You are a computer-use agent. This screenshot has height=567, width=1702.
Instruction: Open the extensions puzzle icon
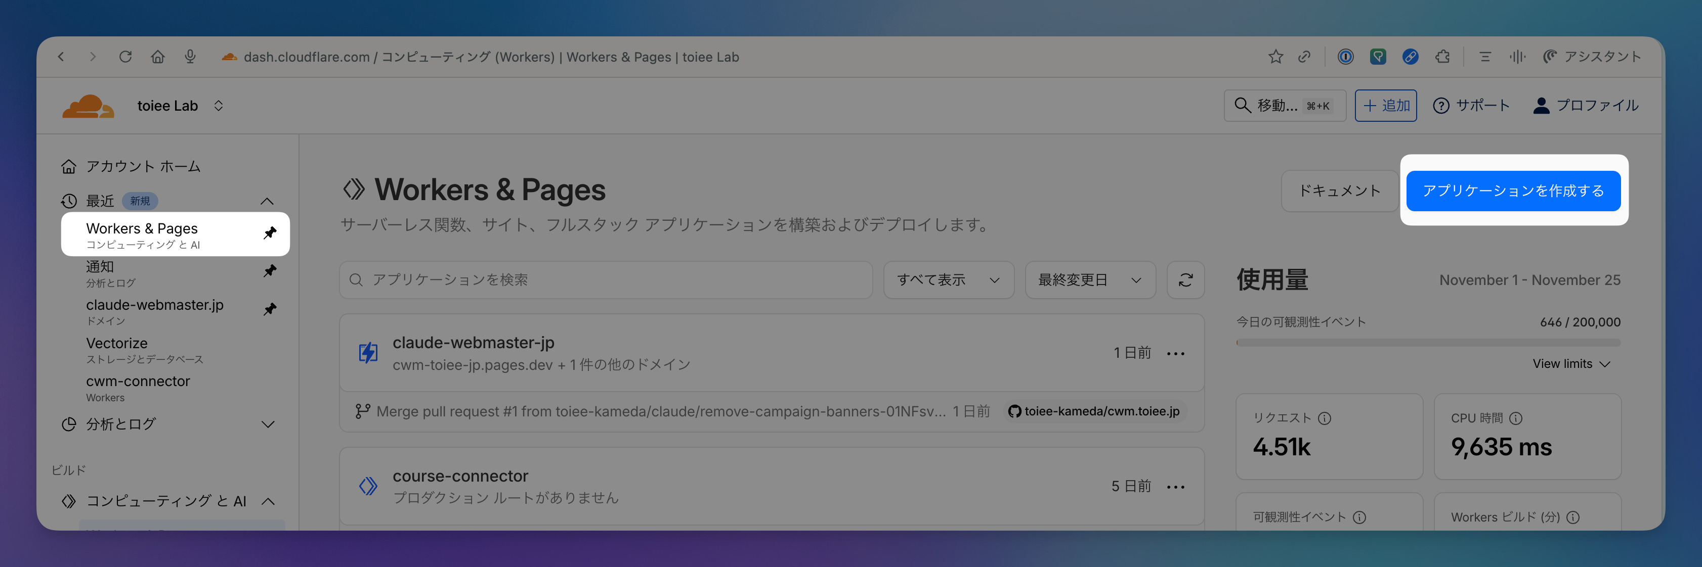coord(1442,57)
